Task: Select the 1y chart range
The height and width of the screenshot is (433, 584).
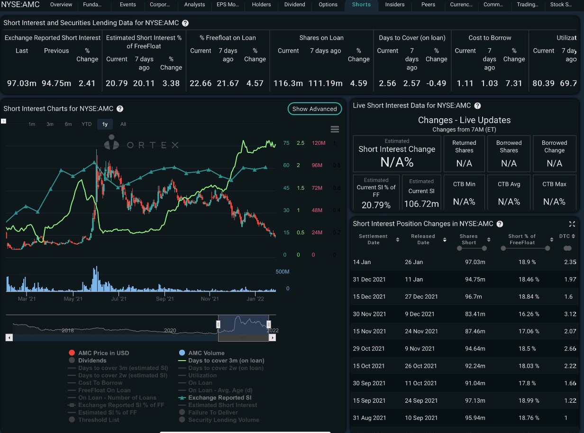Action: pos(105,124)
